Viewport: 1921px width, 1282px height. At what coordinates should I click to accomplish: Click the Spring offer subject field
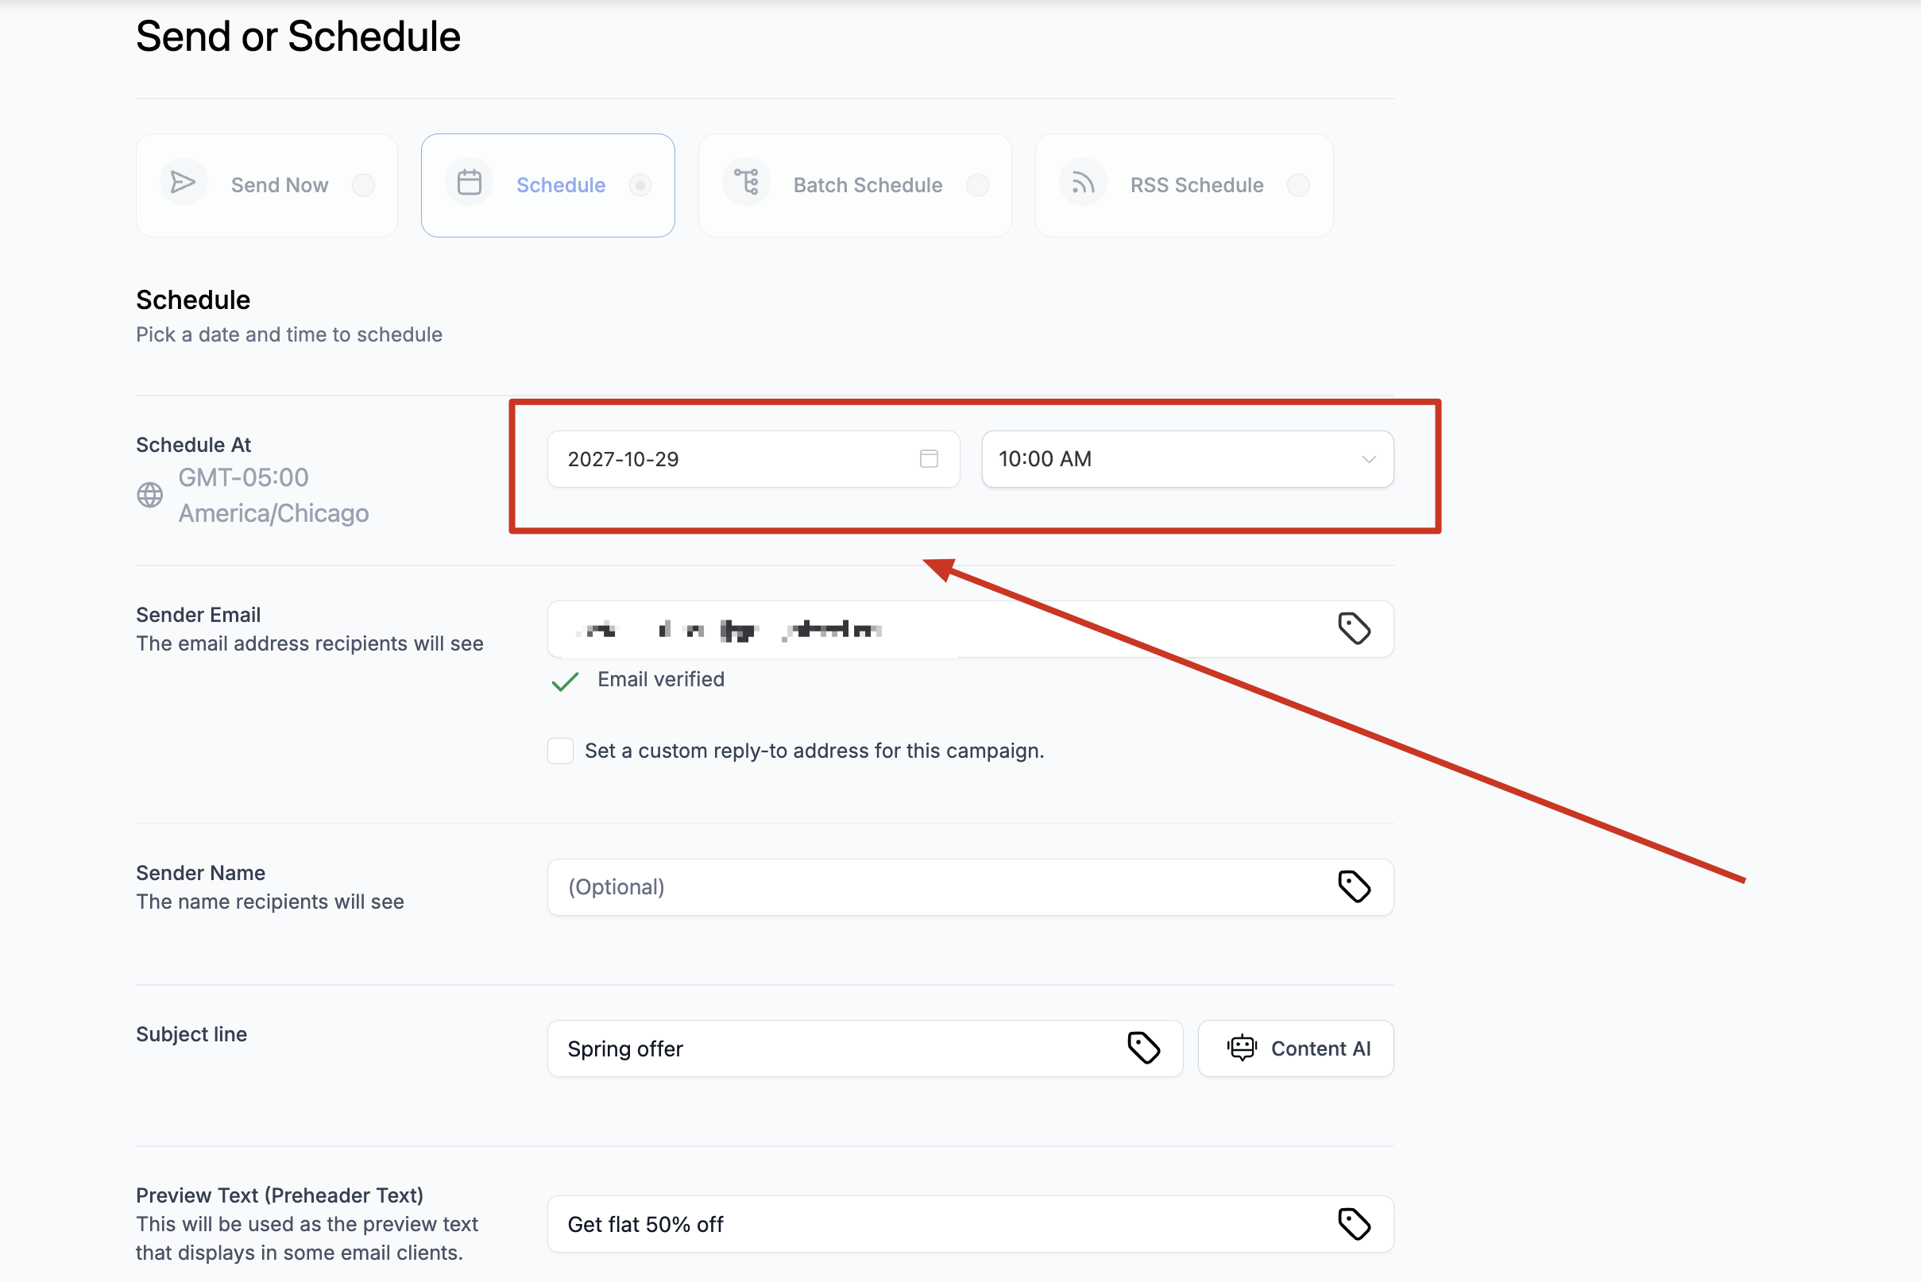tap(834, 1048)
